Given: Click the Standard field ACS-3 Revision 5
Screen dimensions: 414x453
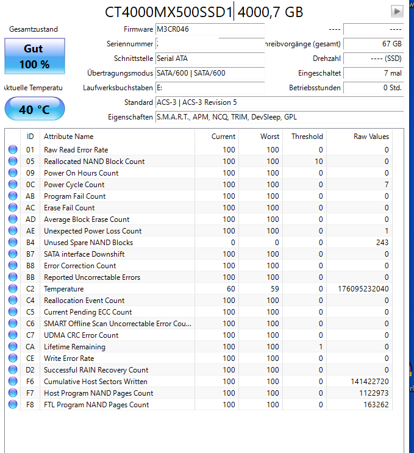Looking at the screenshot, I should (279, 102).
